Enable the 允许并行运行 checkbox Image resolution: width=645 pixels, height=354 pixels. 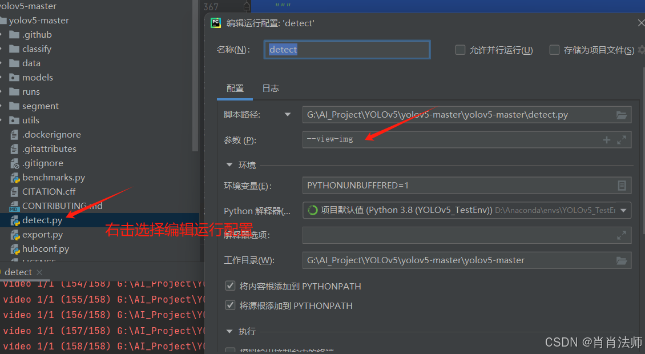pos(460,50)
